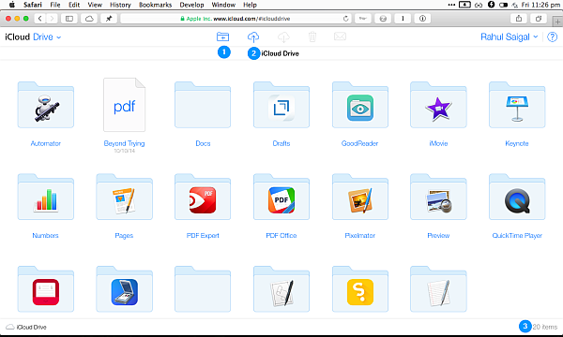This screenshot has width=563, height=337.
Task: Open the QuickTime Player folder
Action: [517, 197]
